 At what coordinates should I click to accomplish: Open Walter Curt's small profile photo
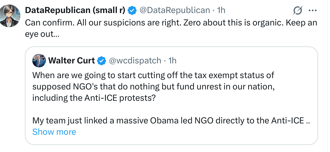click(39, 61)
